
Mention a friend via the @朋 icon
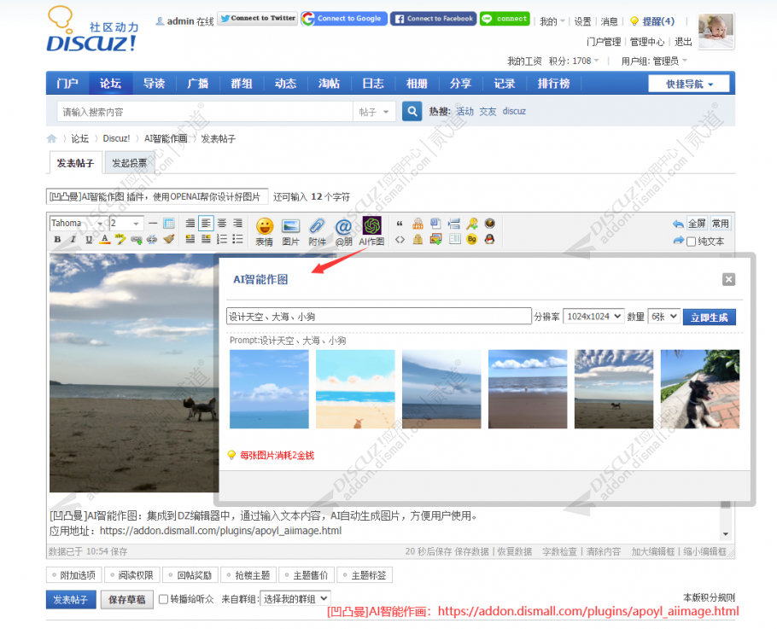click(344, 227)
